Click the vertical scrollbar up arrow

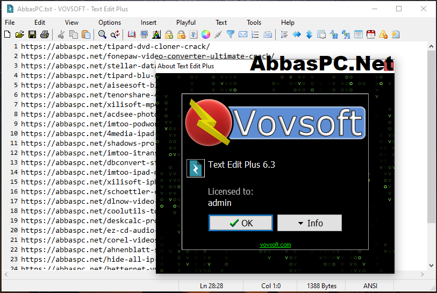(431, 47)
